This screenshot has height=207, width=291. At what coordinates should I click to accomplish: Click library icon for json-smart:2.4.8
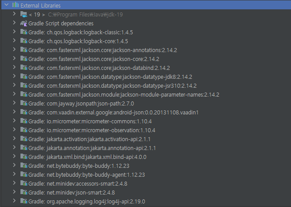pos(24,192)
